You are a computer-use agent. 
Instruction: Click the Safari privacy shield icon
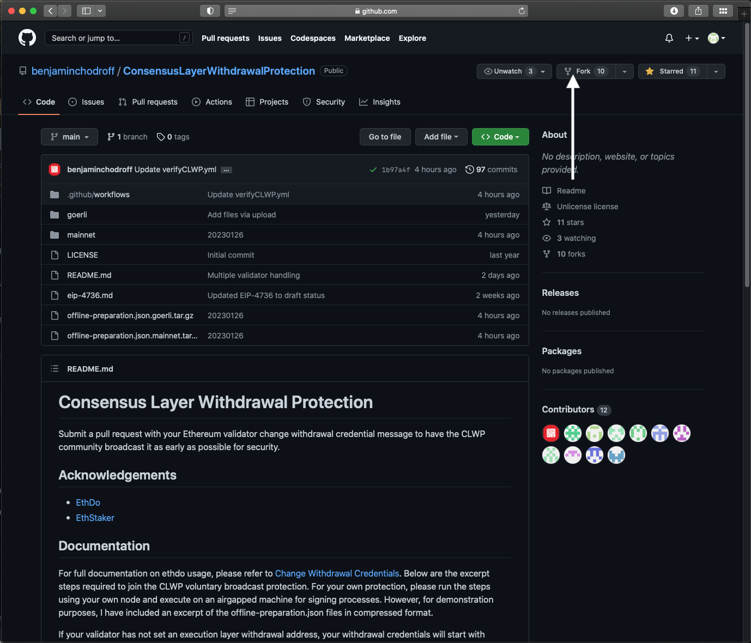pos(210,11)
